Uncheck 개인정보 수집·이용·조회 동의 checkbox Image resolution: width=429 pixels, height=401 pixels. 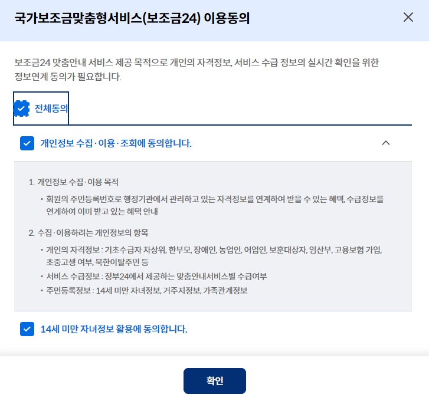tap(27, 143)
